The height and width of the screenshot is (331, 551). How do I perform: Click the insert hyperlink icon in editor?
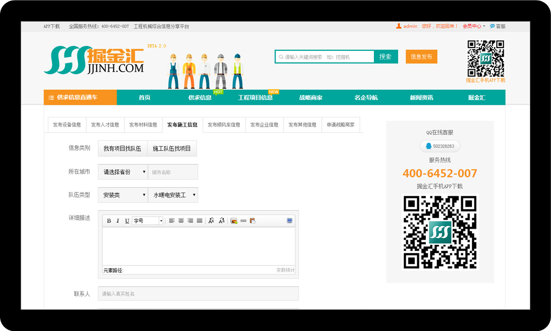(x=243, y=221)
